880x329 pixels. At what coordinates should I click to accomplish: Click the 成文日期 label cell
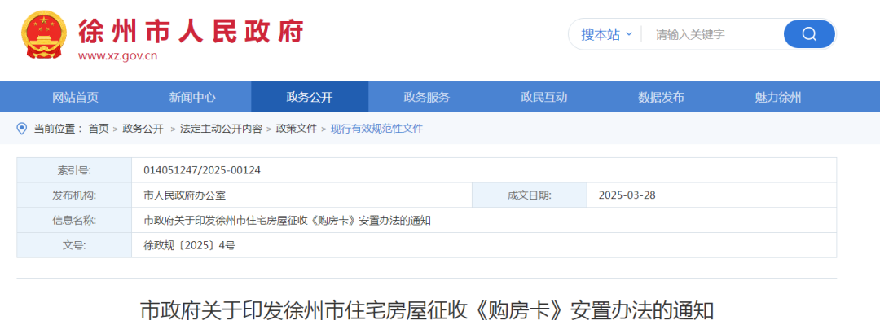[530, 195]
